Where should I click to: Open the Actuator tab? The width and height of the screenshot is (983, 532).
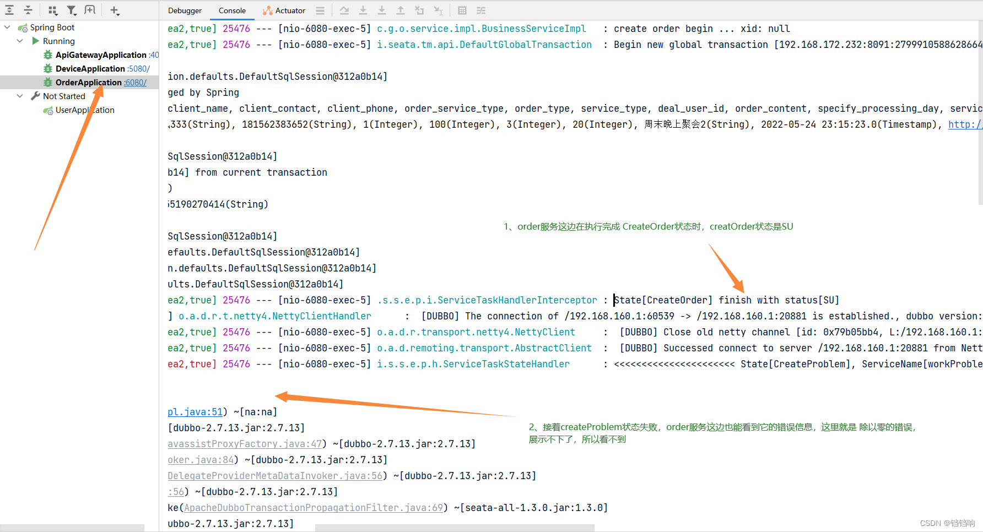coord(284,10)
